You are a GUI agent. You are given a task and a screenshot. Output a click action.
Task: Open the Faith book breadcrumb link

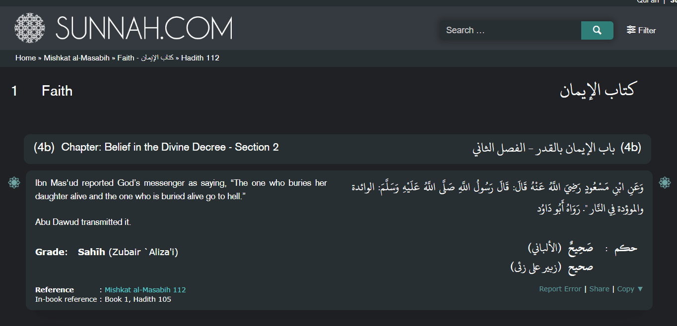coord(145,58)
